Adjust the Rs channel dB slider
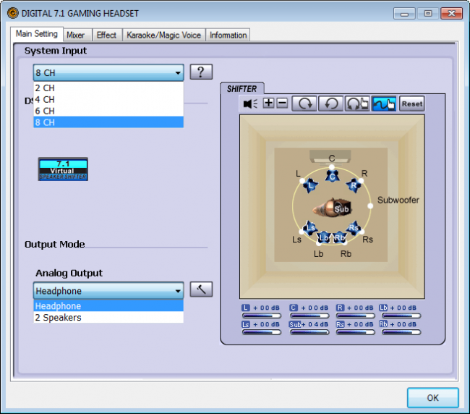Image resolution: width=470 pixels, height=414 pixels. pos(356,332)
